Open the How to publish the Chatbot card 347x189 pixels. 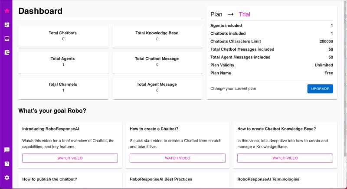[x=70, y=181]
